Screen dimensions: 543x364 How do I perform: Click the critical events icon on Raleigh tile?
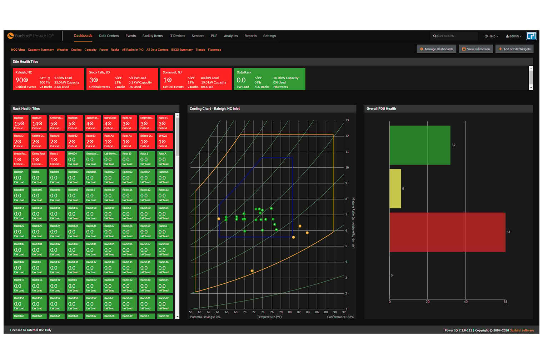coord(26,80)
